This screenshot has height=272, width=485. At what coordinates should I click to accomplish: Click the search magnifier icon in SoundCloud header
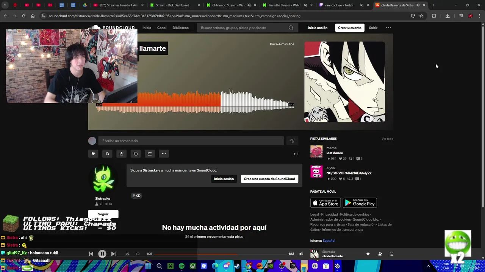(291, 28)
